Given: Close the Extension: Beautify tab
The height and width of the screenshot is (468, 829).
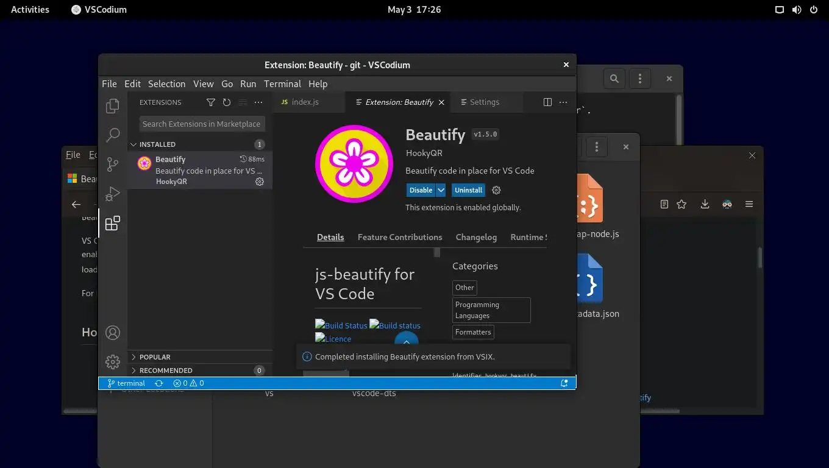Looking at the screenshot, I should 441,102.
